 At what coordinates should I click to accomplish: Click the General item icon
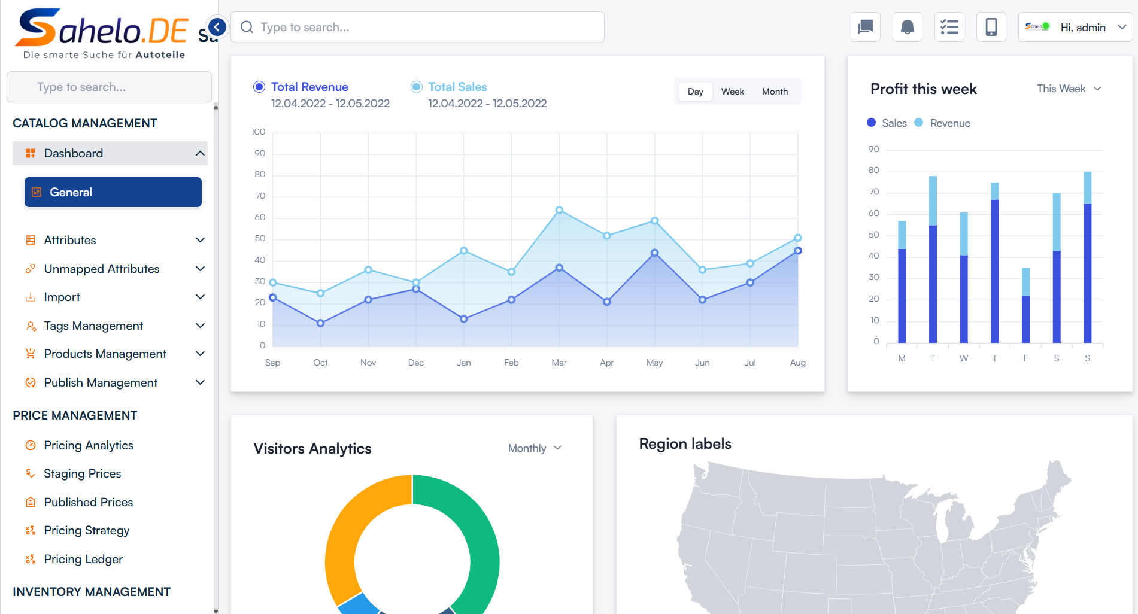click(37, 192)
